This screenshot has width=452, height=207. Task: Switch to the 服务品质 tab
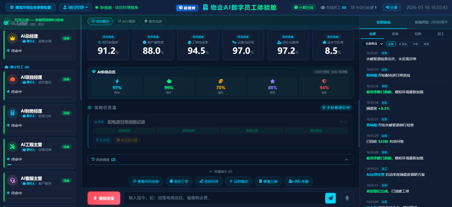[x=153, y=21]
